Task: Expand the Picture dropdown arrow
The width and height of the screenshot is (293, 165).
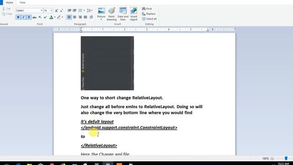Action: tap(101, 19)
